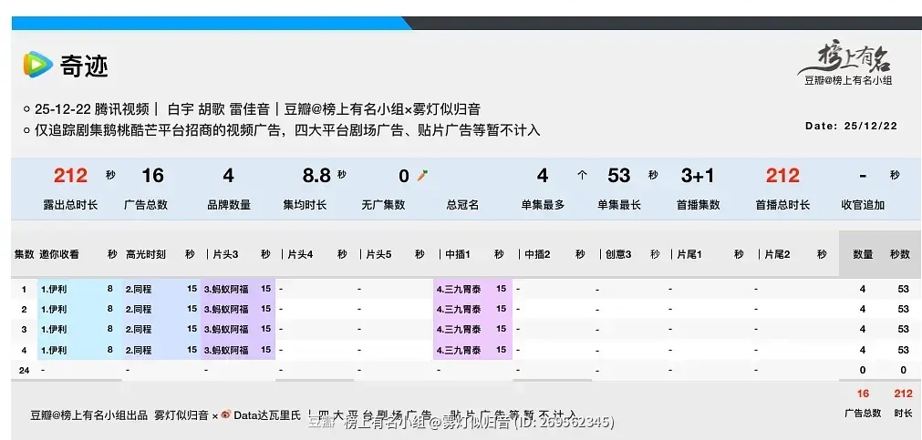Click the 集数 column header
The height and width of the screenshot is (440, 922).
tap(24, 254)
